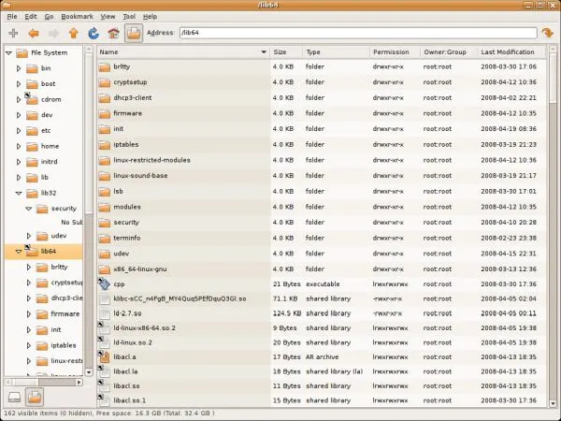Open the Bookmark menu
Viewport: 561px width, 421px height.
79,17
